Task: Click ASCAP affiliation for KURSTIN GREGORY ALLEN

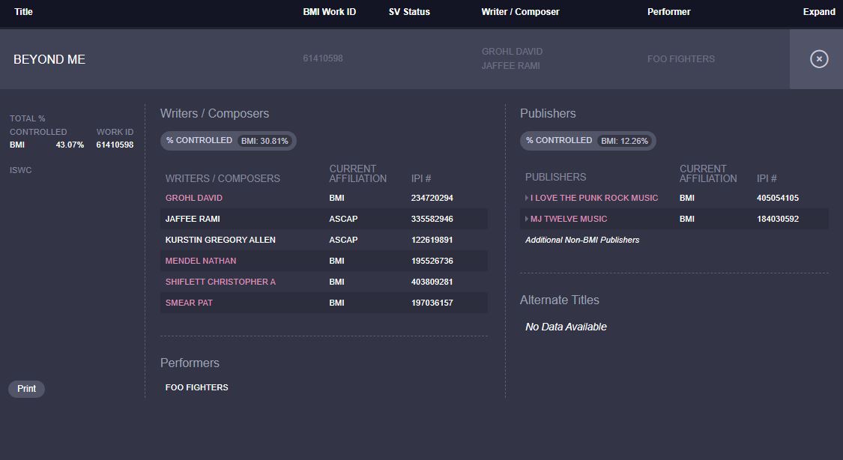Action: coord(343,240)
